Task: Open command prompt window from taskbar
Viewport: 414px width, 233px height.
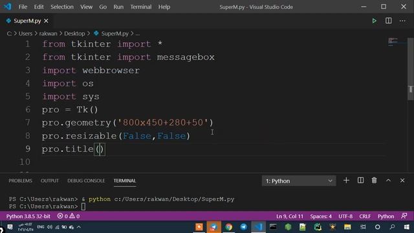Action: click(273, 227)
